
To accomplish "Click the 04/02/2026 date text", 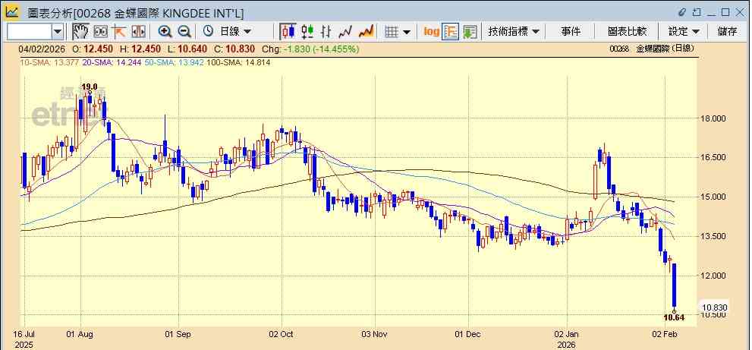I will pos(40,49).
